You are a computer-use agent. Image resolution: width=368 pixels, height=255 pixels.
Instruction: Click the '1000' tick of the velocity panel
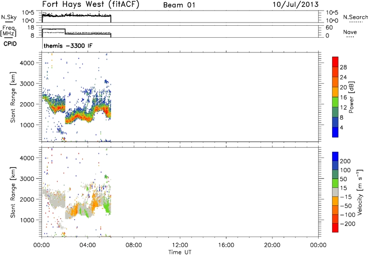point(27,220)
